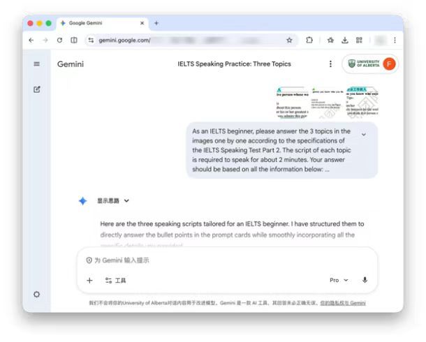Open the browser downloads icon

click(x=345, y=40)
